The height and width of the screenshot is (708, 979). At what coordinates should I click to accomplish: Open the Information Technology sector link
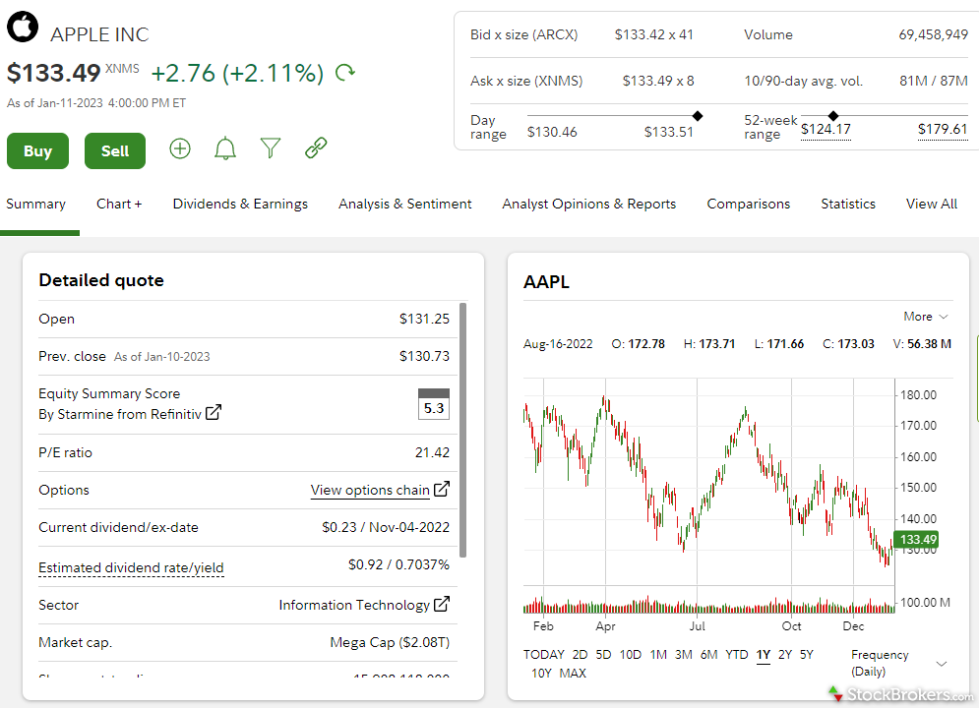tap(354, 605)
